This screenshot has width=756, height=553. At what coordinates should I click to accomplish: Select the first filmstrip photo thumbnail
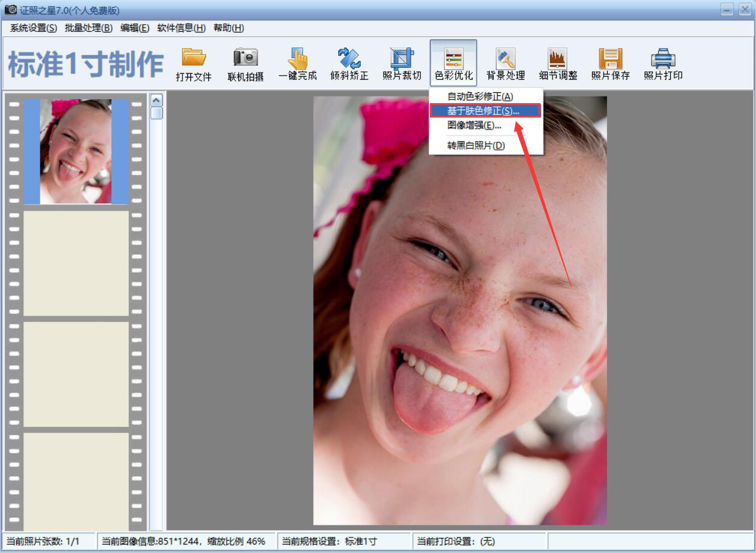coord(76,152)
